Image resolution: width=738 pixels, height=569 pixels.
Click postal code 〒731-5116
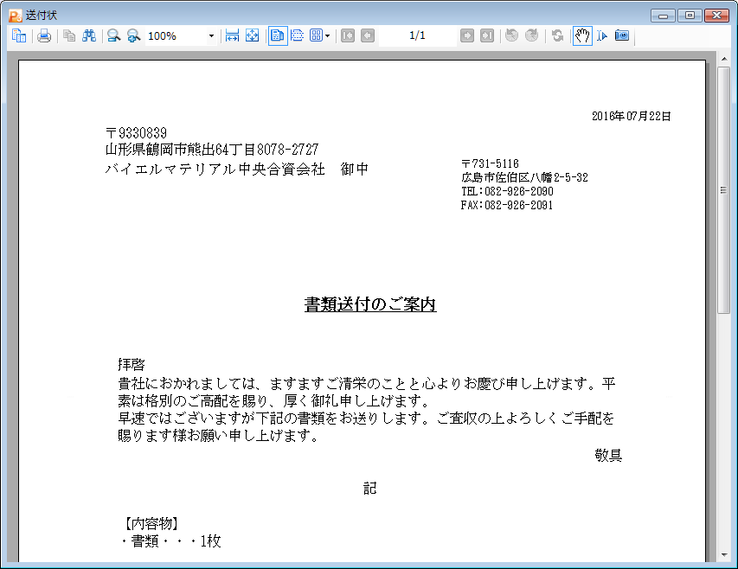click(490, 163)
